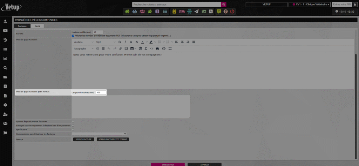
Task: Switch to the Devis tab
Action: point(37,26)
